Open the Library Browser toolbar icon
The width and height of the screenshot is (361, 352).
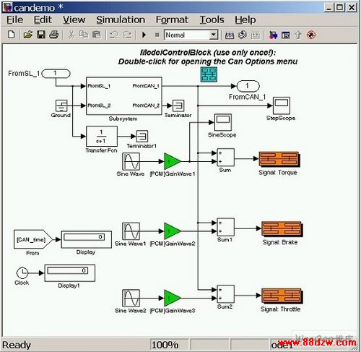(273, 35)
